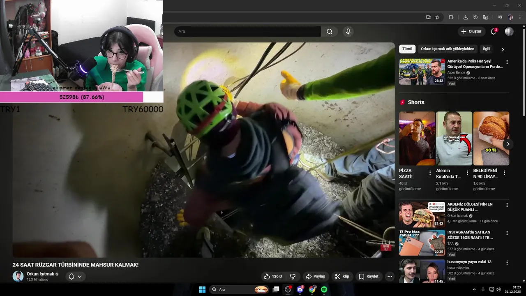Click Orkun Işıtmak channel avatar below video

tap(18, 276)
